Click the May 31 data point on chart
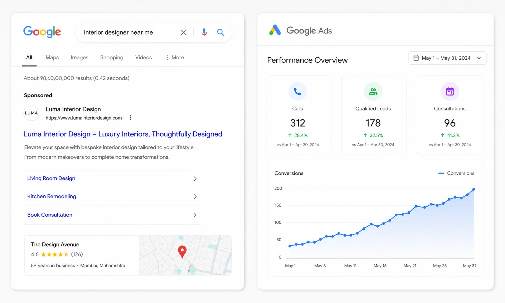Image resolution: width=505 pixels, height=303 pixels. click(474, 189)
